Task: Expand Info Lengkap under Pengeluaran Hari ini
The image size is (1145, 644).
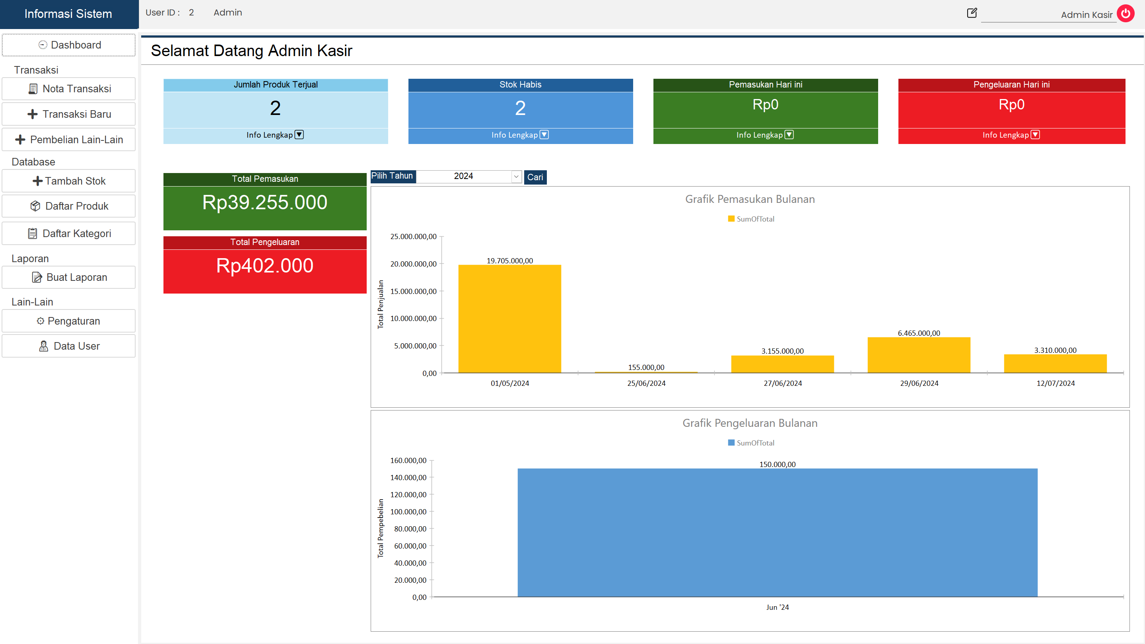Action: pyautogui.click(x=1035, y=135)
